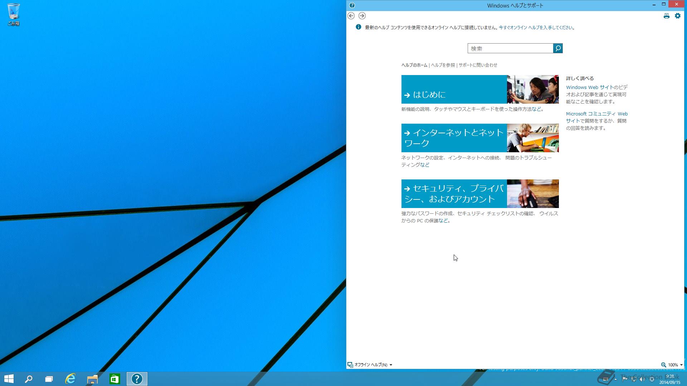687x386 pixels.
Task: Open Windows Web サイト link
Action: [x=590, y=87]
